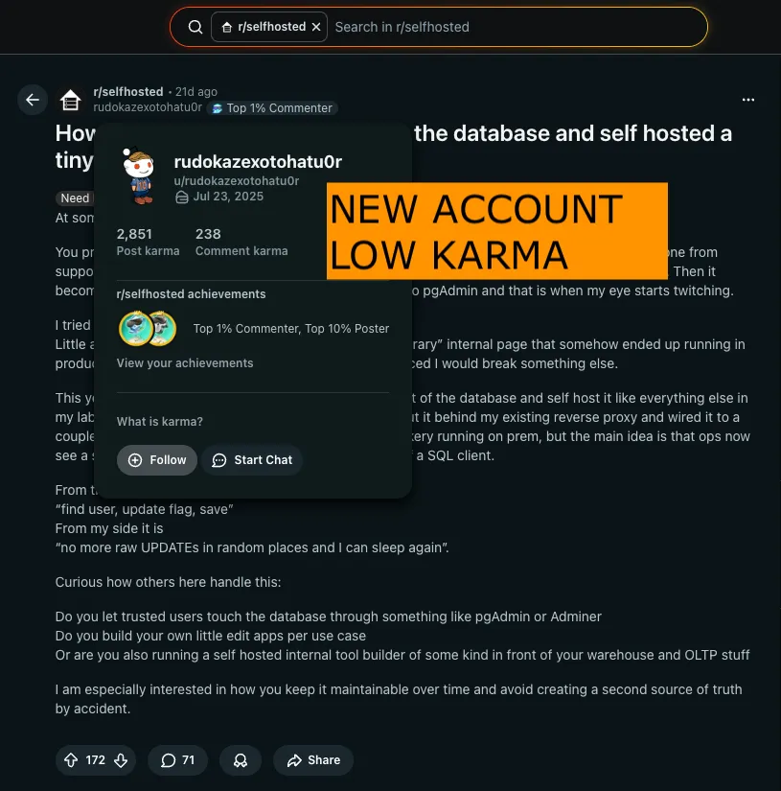
Task: Click the user's snoo avatar in popup
Action: [139, 176]
